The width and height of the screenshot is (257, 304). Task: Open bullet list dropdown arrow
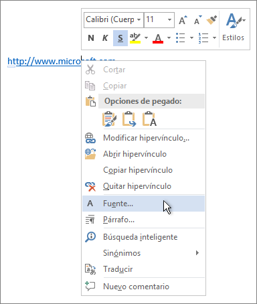click(x=191, y=38)
